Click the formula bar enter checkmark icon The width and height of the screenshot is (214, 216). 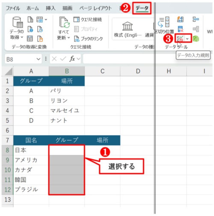coord(63,59)
